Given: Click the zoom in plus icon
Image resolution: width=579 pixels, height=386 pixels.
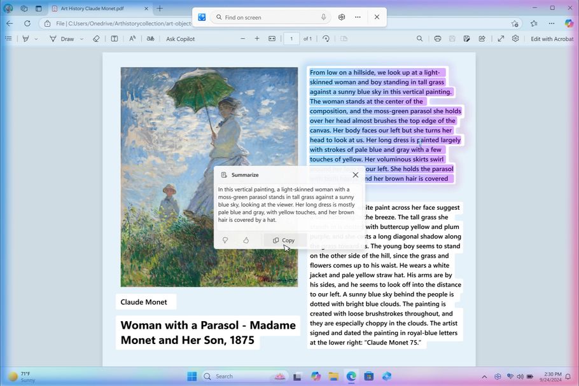Looking at the screenshot, I should [257, 39].
